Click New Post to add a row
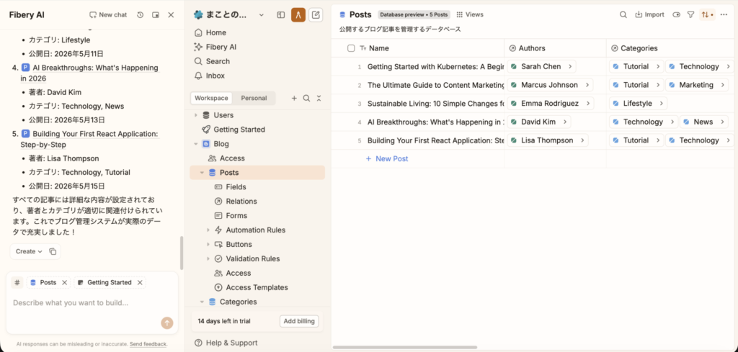The width and height of the screenshot is (738, 352). point(387,159)
